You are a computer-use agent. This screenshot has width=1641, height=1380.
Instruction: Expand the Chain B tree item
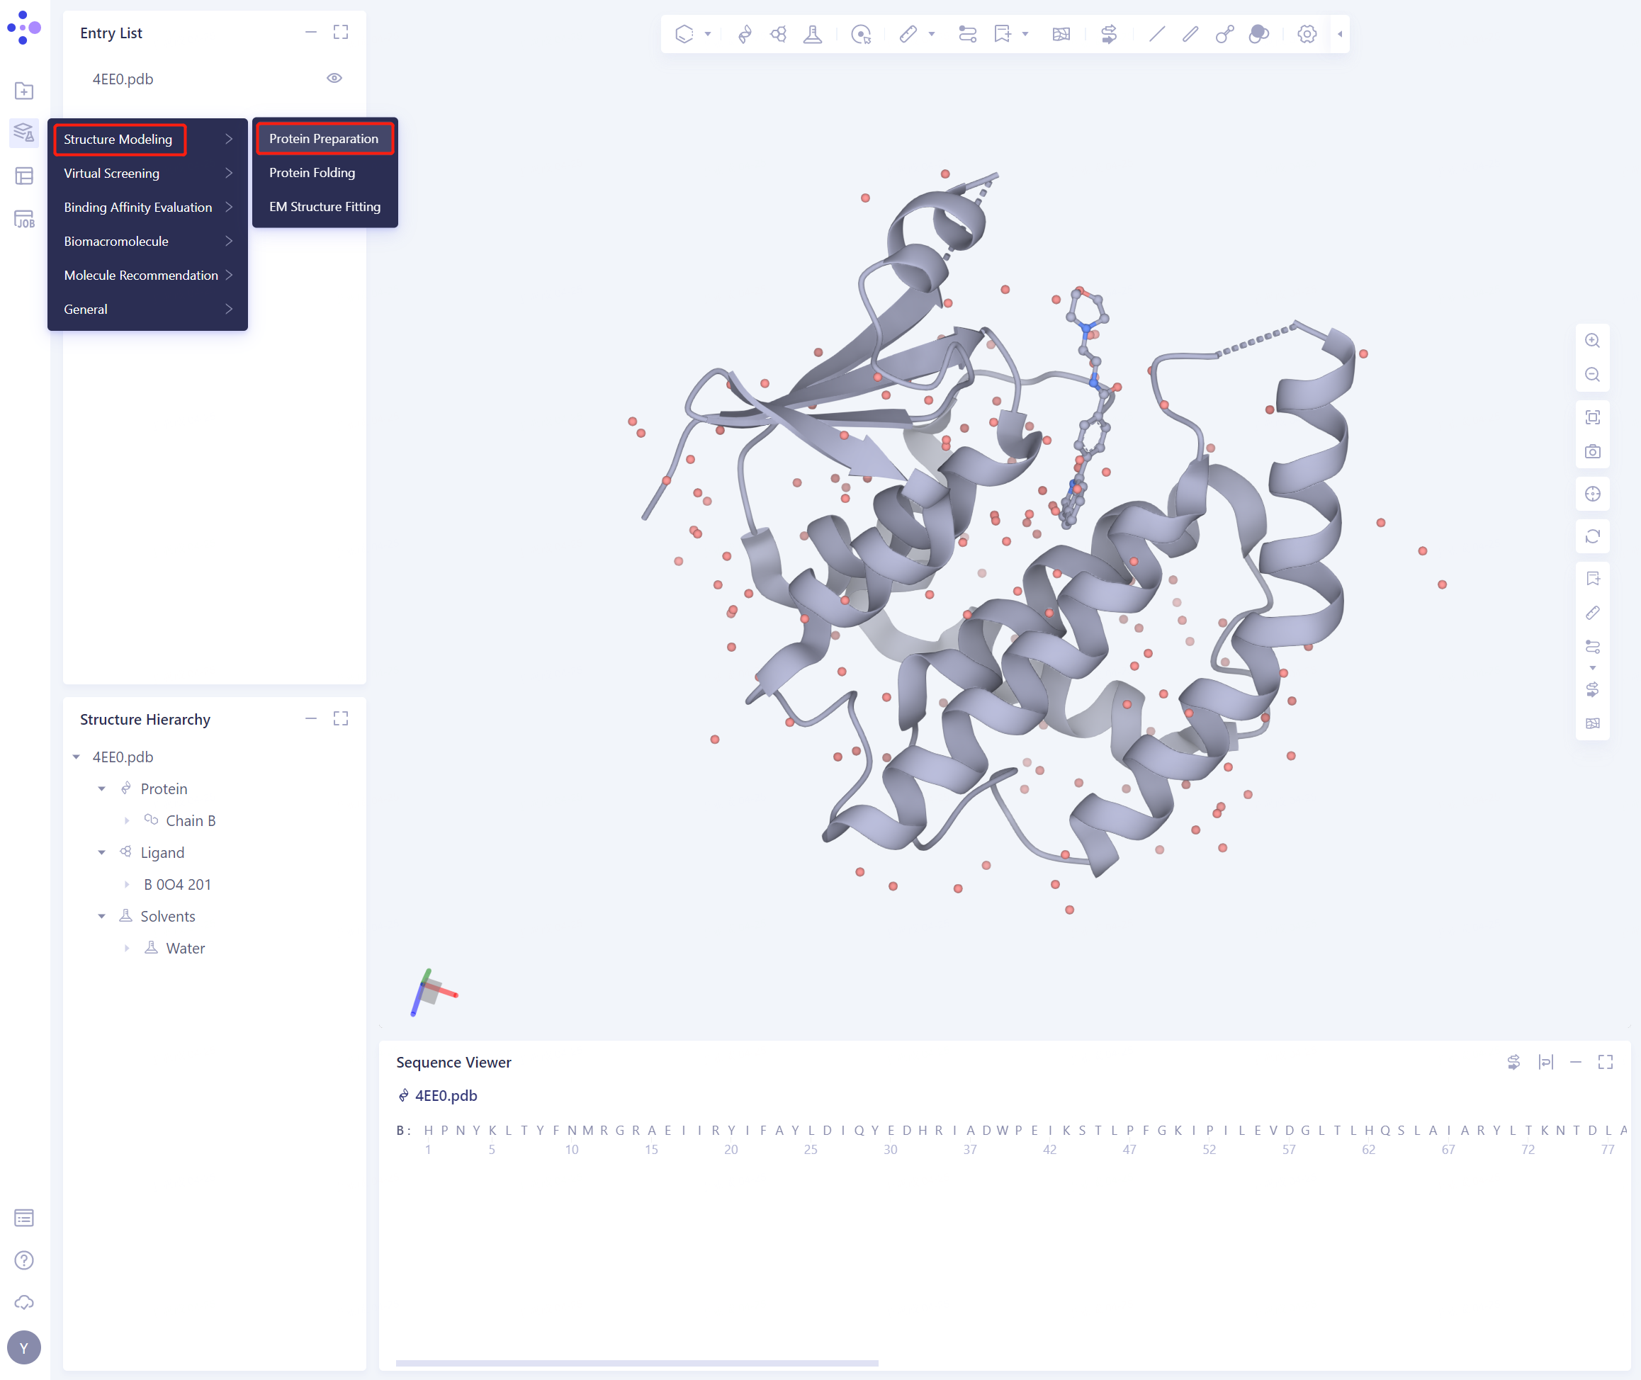127,820
